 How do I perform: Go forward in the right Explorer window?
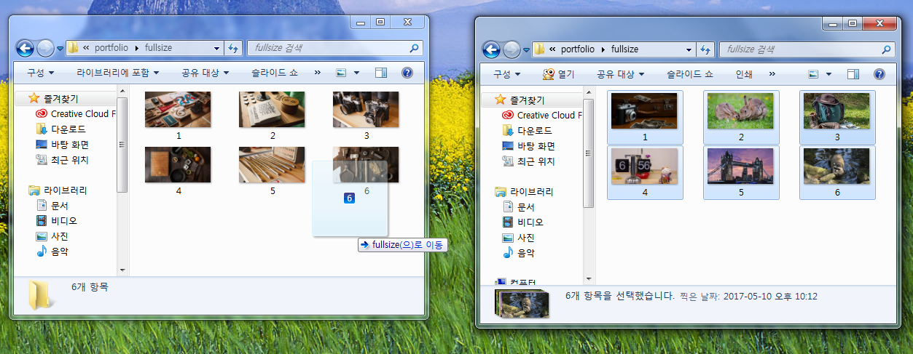(512, 49)
